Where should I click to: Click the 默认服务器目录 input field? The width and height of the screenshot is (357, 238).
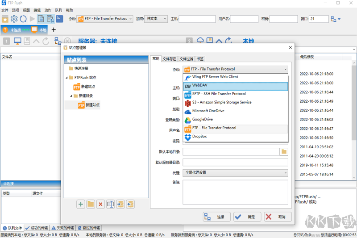click(235, 163)
